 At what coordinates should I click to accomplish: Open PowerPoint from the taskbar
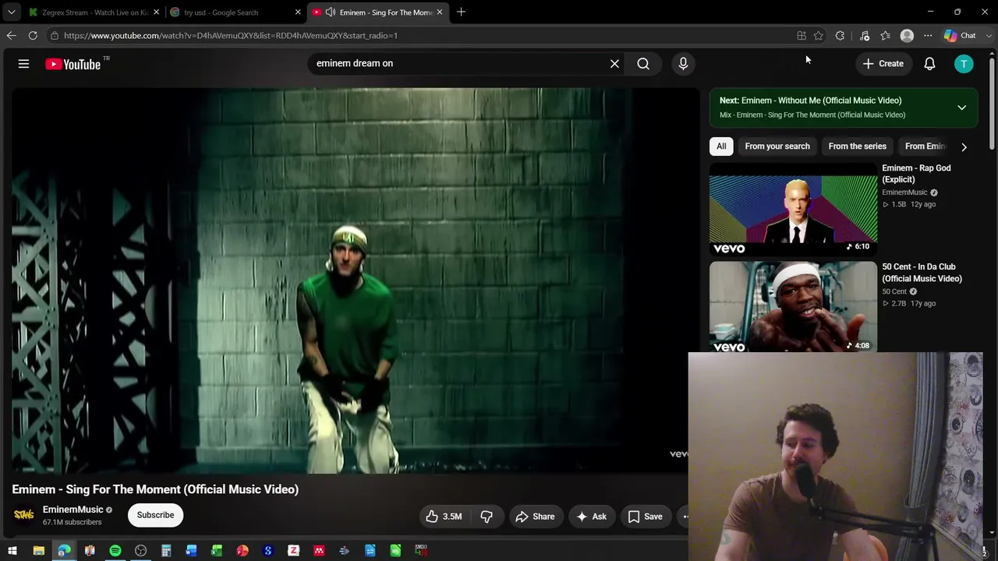coord(242,551)
